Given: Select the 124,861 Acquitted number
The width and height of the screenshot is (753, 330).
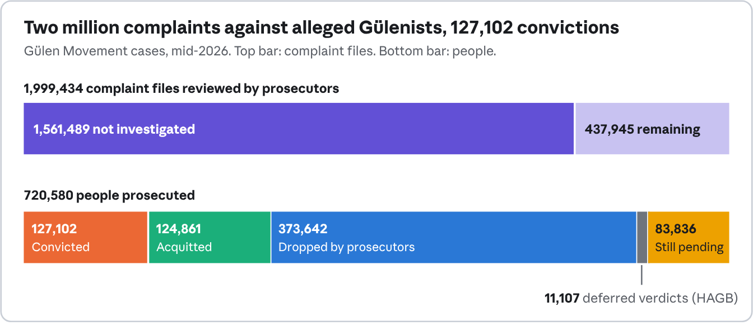Looking at the screenshot, I should point(178,229).
